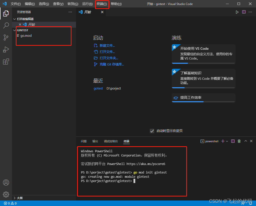Open the Search view in activity bar
Image resolution: width=256 pixels, height=206 pixels.
pyautogui.click(x=6, y=25)
